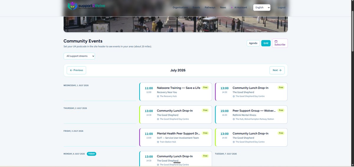Image resolution: width=354 pixels, height=167 pixels.
Task: Click the right arrow icon on Next
Action: coord(280,70)
